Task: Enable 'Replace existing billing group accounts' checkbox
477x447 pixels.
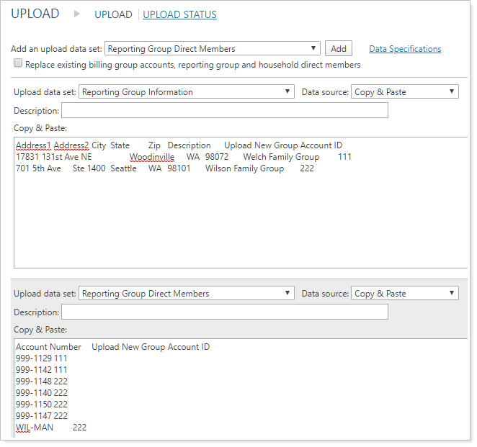Action: click(18, 64)
